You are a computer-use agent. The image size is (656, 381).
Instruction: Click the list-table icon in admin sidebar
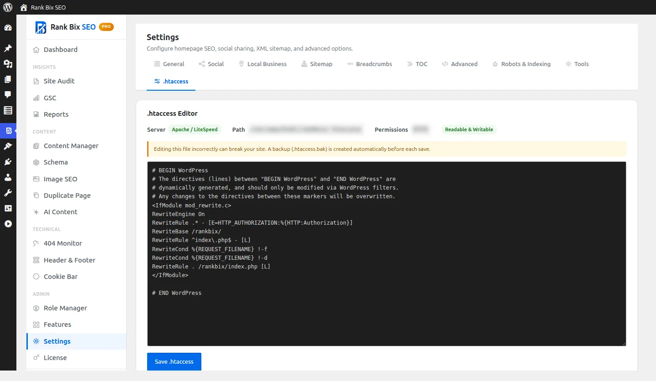8,110
